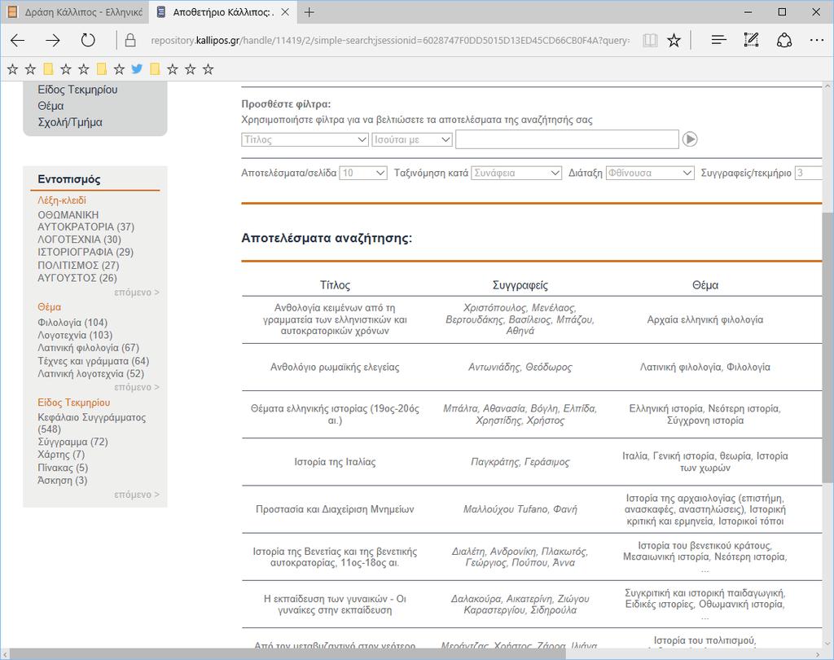
Task: Switch to Δράση Κάλλιπος tab
Action: (x=76, y=11)
